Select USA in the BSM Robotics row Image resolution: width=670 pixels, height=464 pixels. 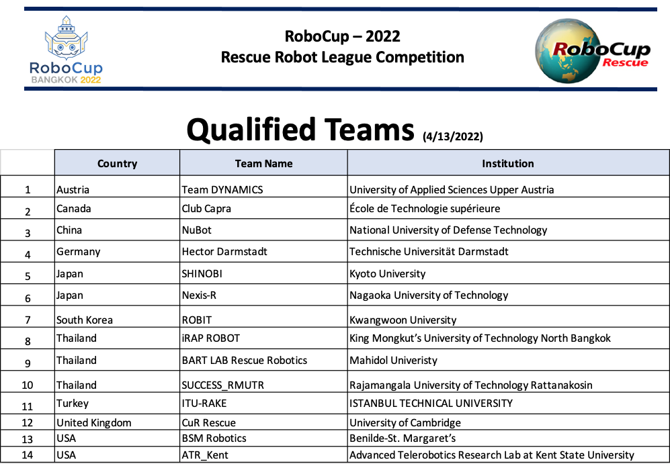[117, 438]
